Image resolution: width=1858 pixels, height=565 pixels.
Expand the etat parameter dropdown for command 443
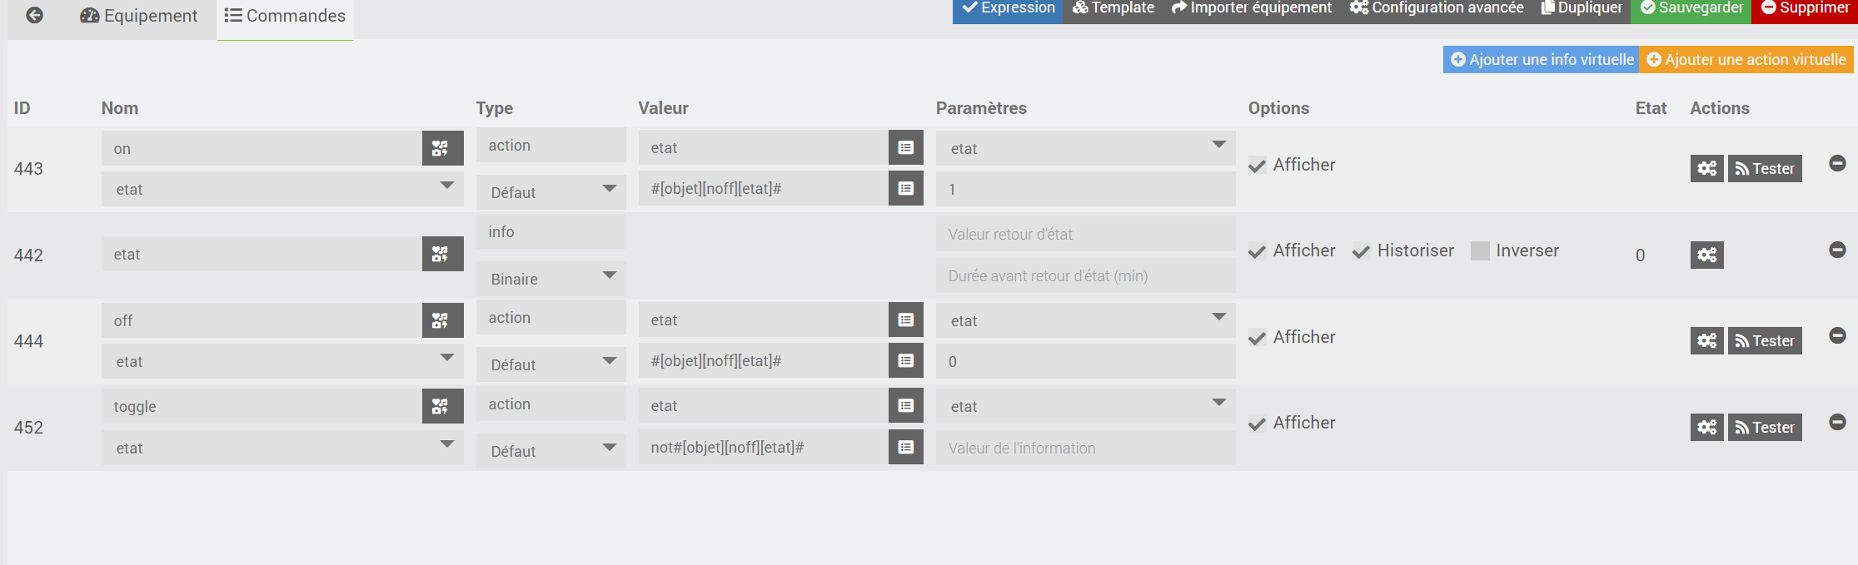click(1085, 148)
